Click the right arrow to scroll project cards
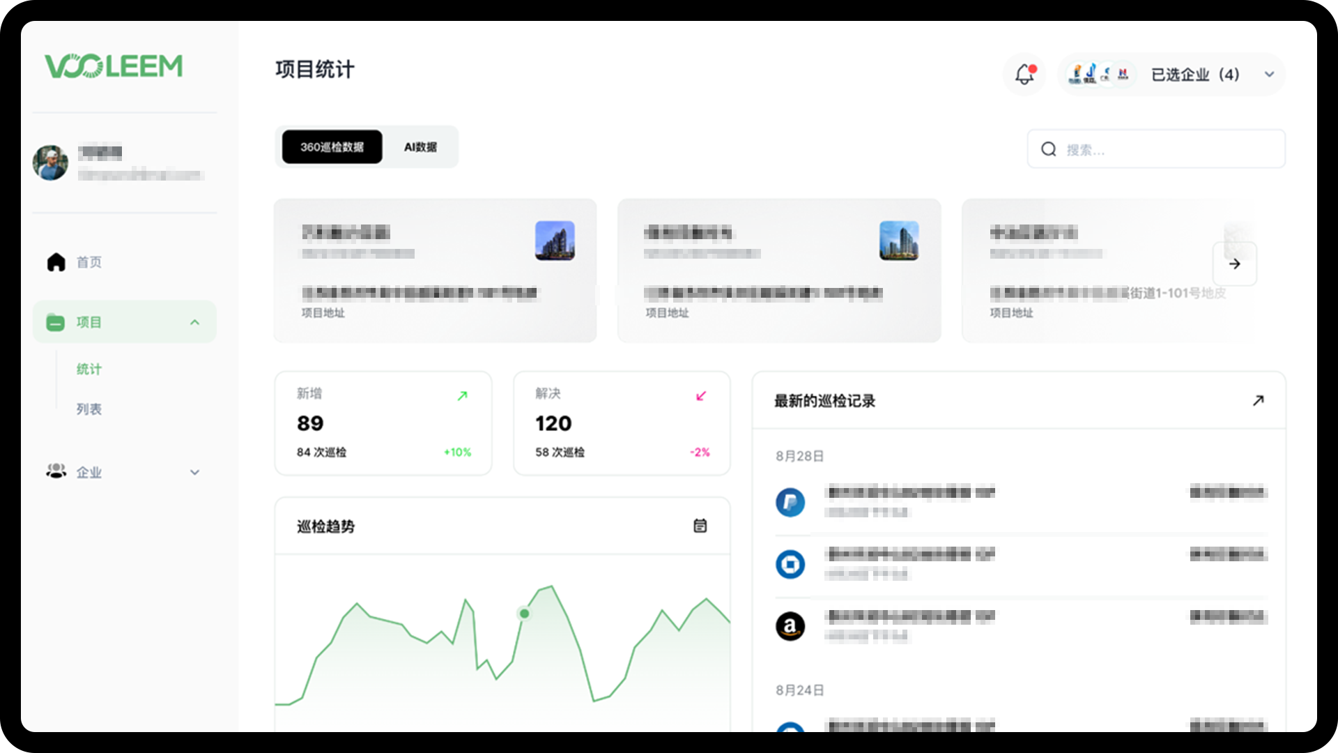Screen dimensions: 1338x753 point(1234,264)
